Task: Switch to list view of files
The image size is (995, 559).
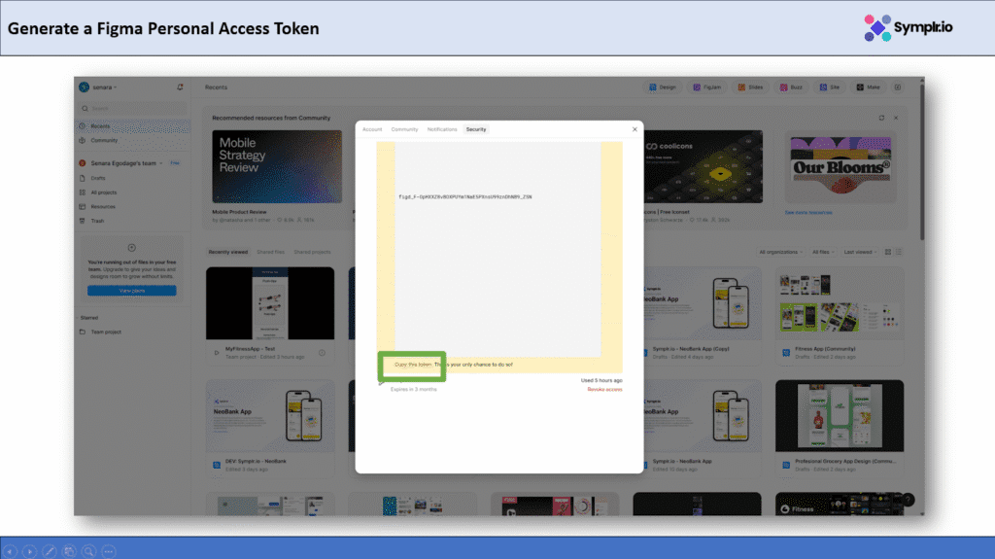Action: point(899,252)
